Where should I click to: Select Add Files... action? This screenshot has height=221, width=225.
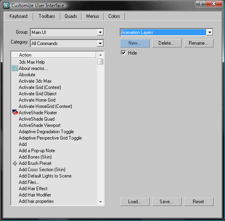[29, 182]
